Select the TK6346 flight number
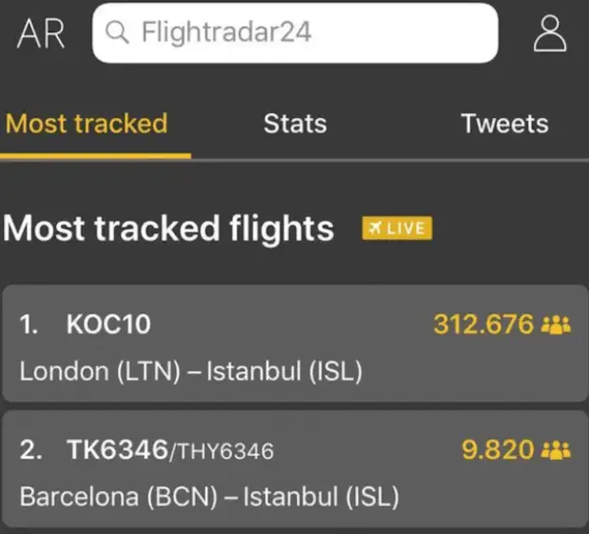Image resolution: width=589 pixels, height=534 pixels. 116,450
